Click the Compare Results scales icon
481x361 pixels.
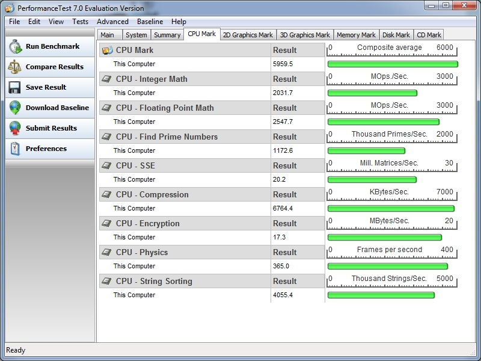[x=14, y=67]
